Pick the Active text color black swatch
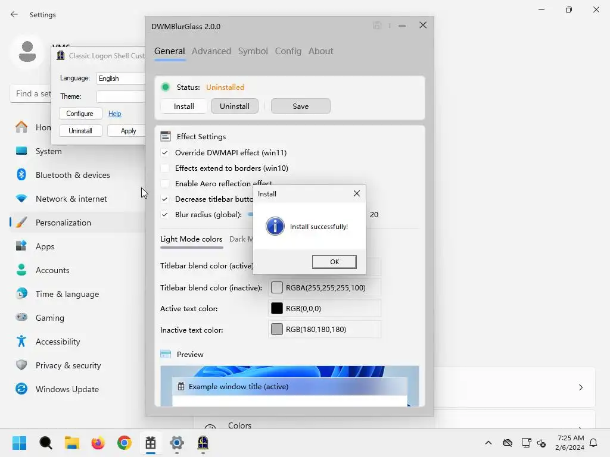The width and height of the screenshot is (610, 457). coord(276,309)
